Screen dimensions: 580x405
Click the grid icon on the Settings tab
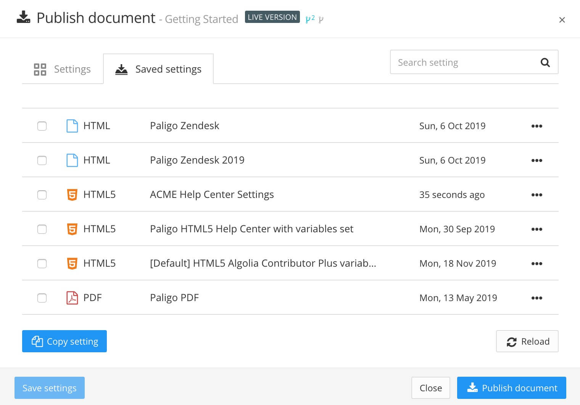[40, 69]
